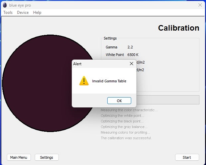Click the calibration was successful status line
The width and height of the screenshot is (206, 165).
click(126, 138)
